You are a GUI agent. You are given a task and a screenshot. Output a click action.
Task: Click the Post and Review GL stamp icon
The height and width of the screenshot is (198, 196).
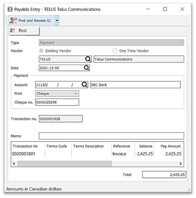coord(13,21)
